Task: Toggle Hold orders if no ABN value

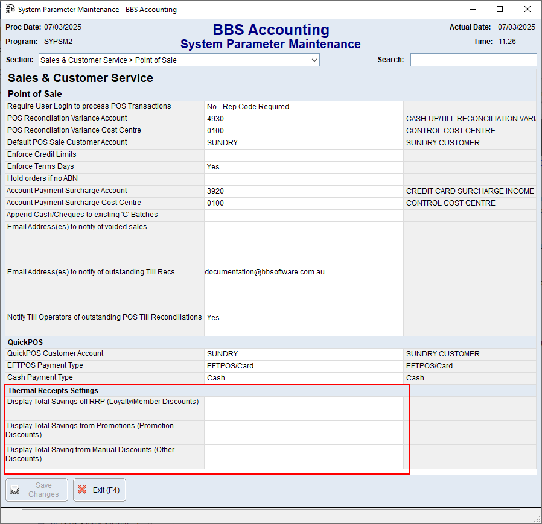Action: (x=303, y=179)
